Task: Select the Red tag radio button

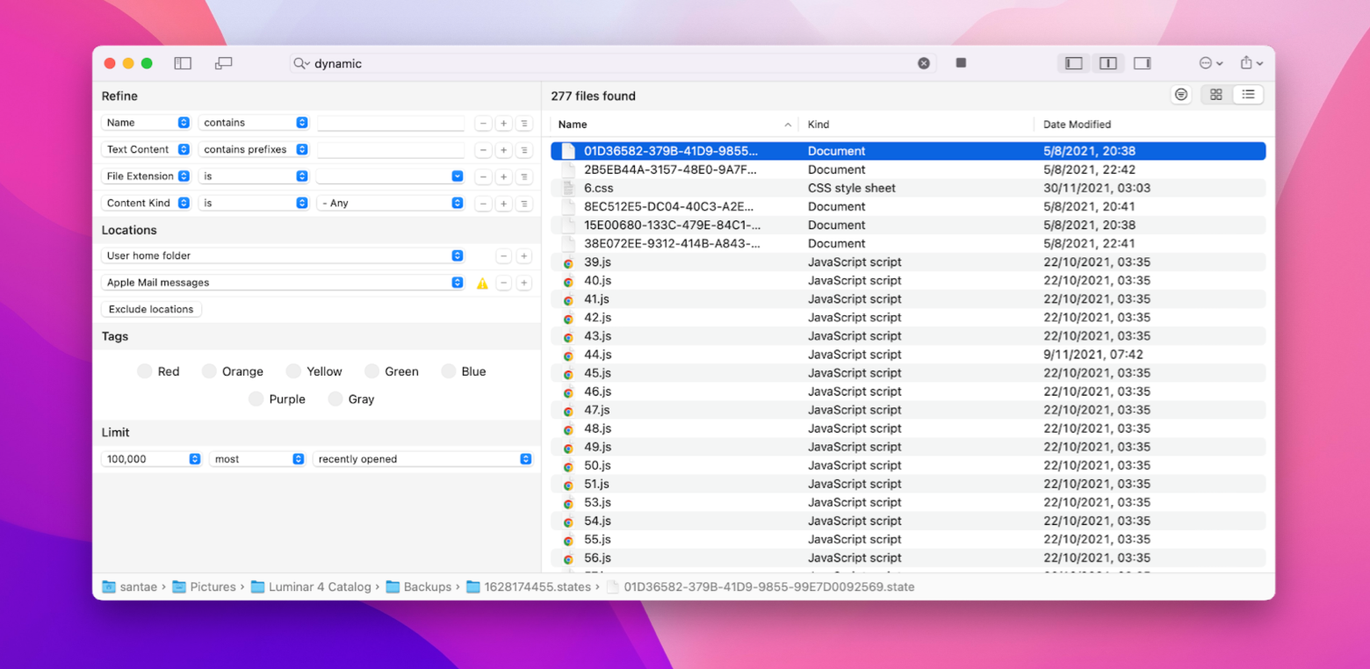Action: [x=145, y=370]
